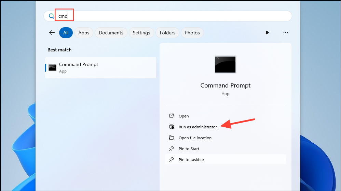Show Settings results only

(141, 33)
